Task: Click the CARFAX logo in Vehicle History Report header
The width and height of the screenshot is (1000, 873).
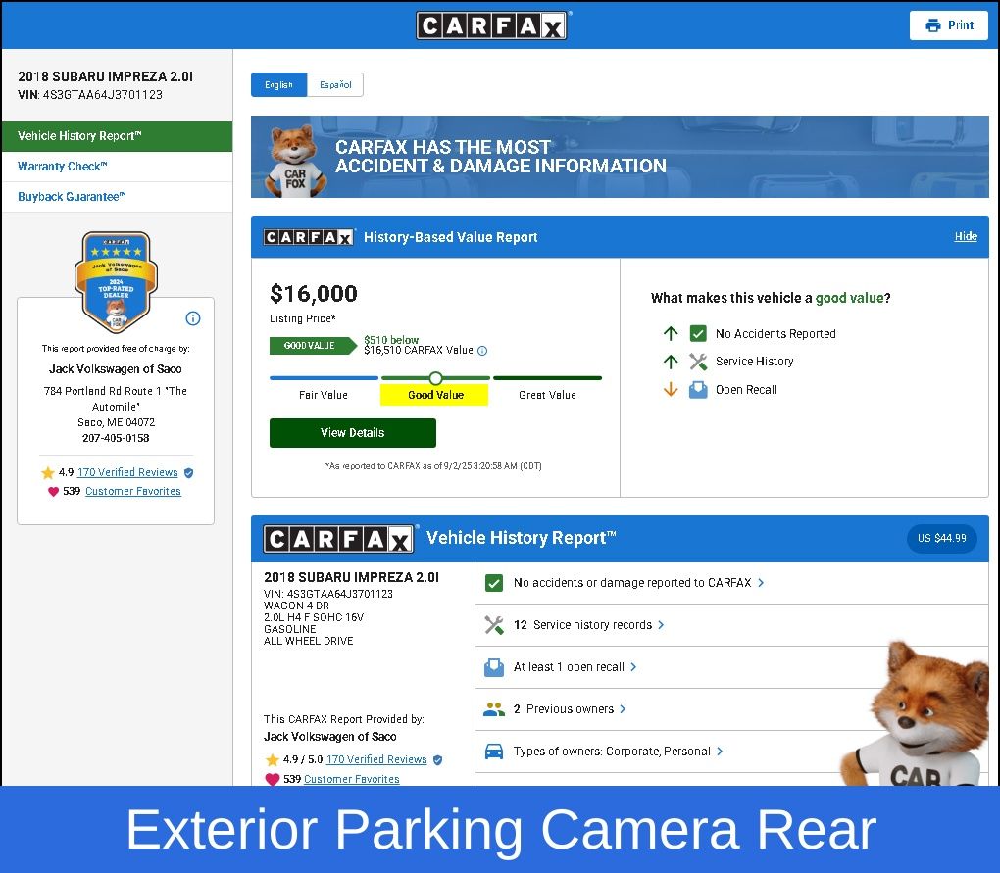Action: [x=338, y=539]
